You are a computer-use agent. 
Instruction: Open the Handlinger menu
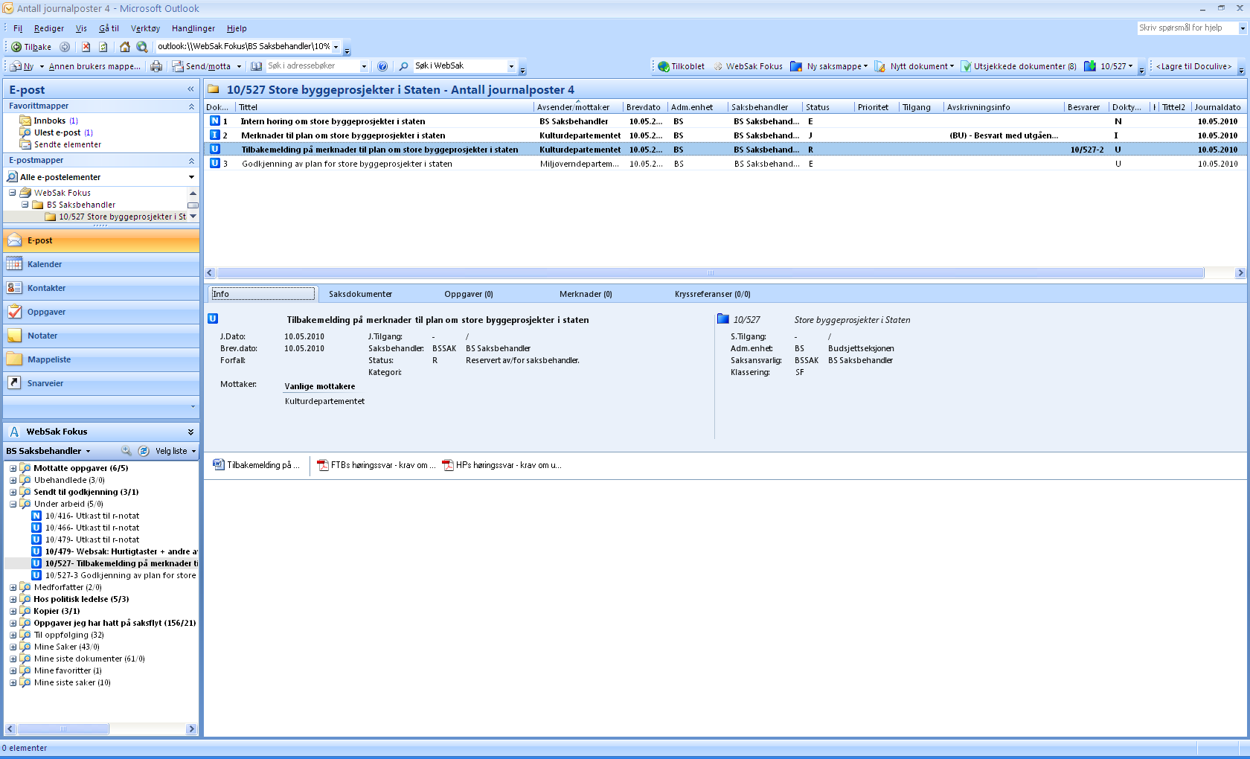click(x=193, y=28)
